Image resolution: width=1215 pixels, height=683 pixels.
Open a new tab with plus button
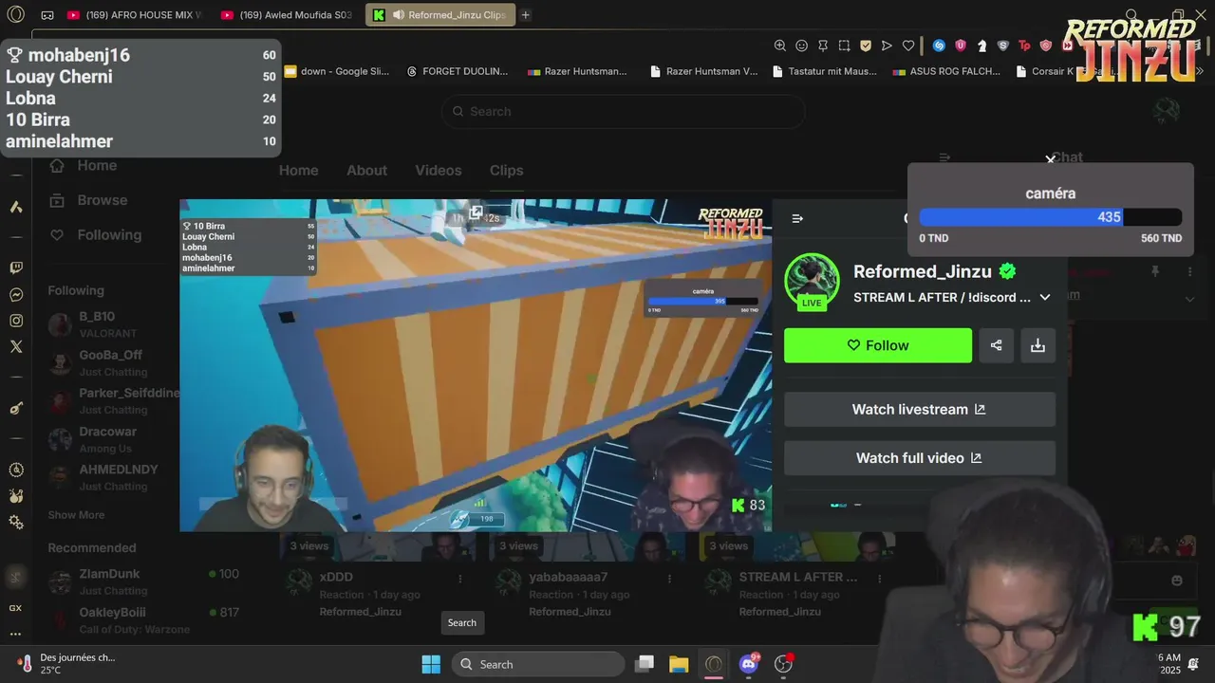tap(526, 15)
